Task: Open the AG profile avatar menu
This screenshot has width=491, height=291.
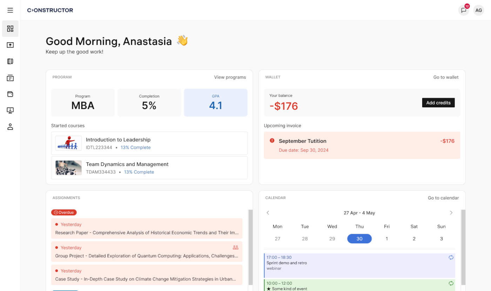Action: [478, 10]
